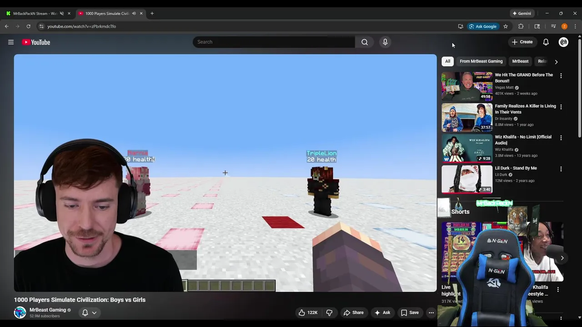View site information icon beside the URL
The height and width of the screenshot is (327, 582).
41,26
